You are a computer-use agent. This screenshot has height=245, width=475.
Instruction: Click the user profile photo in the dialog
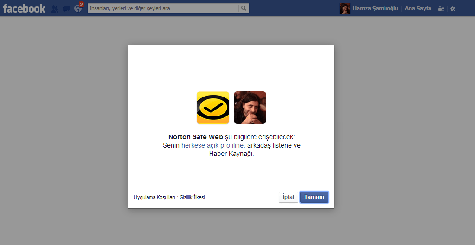[x=250, y=108]
